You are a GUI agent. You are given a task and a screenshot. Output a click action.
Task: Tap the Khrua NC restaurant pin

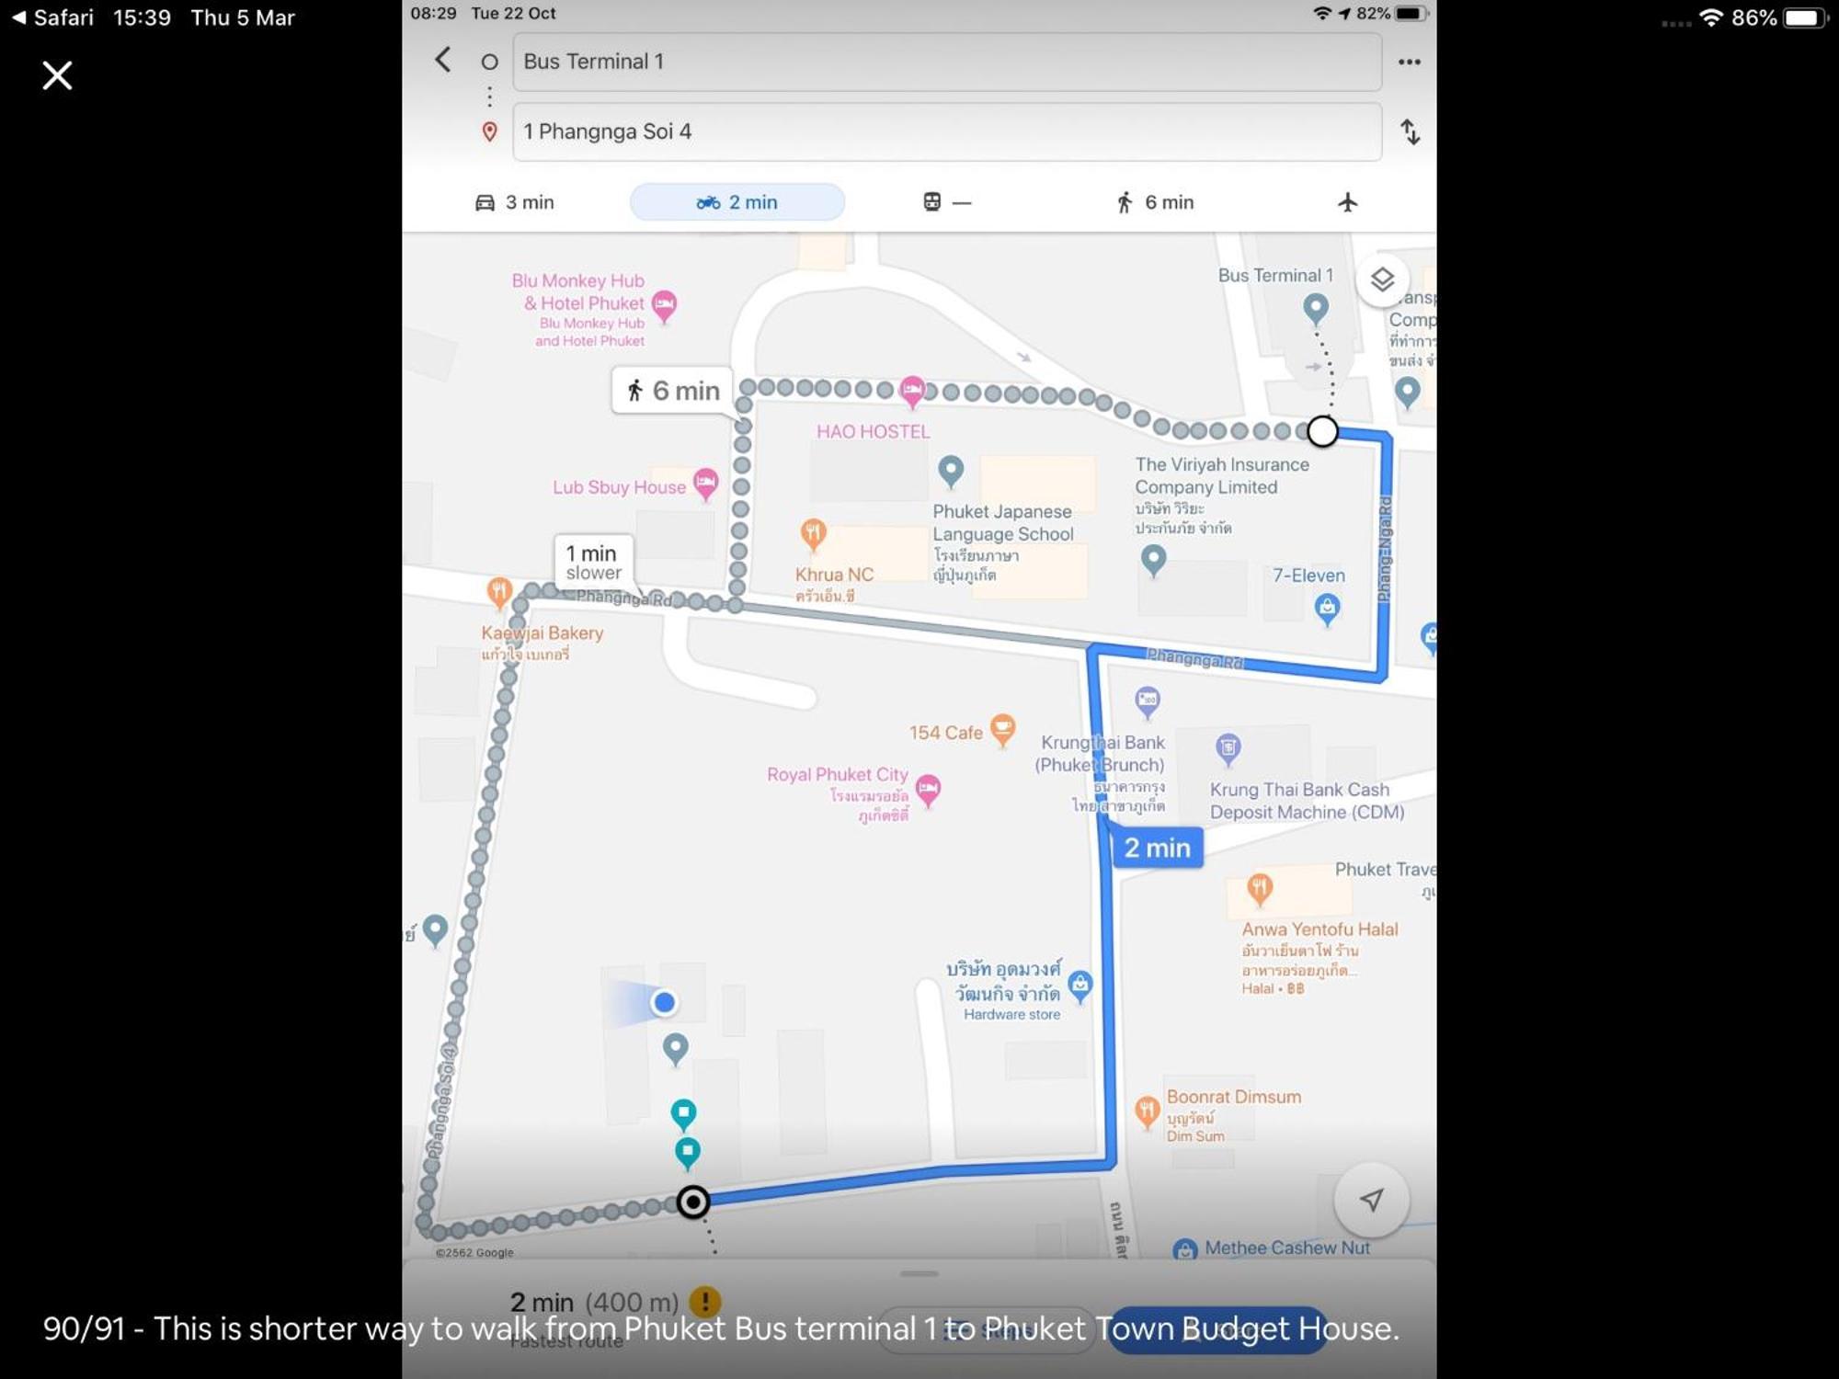tap(813, 534)
